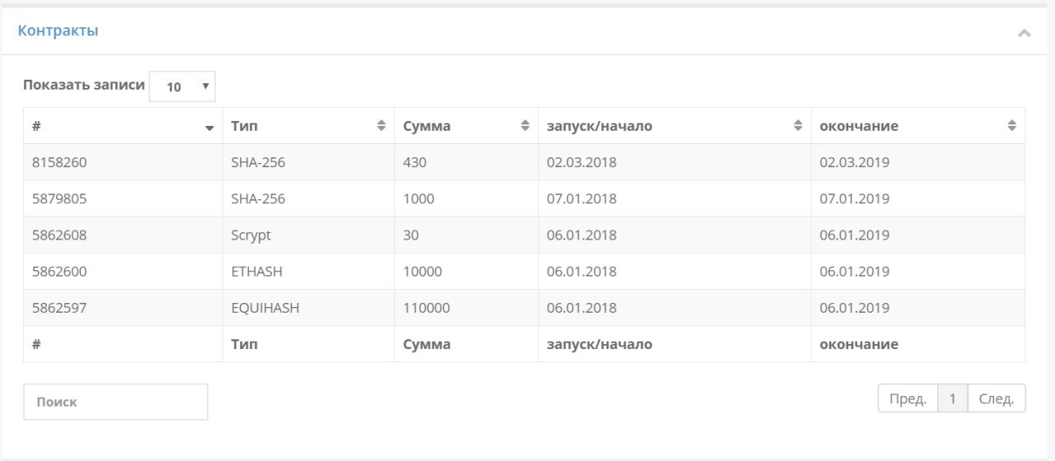Focus the Поиск search field
This screenshot has width=1055, height=461.
115,402
